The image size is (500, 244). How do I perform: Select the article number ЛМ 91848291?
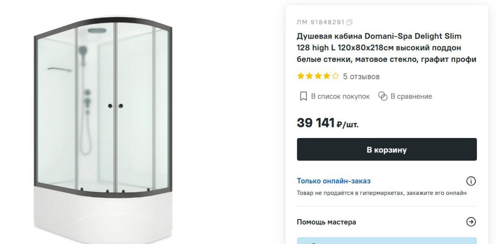point(321,22)
